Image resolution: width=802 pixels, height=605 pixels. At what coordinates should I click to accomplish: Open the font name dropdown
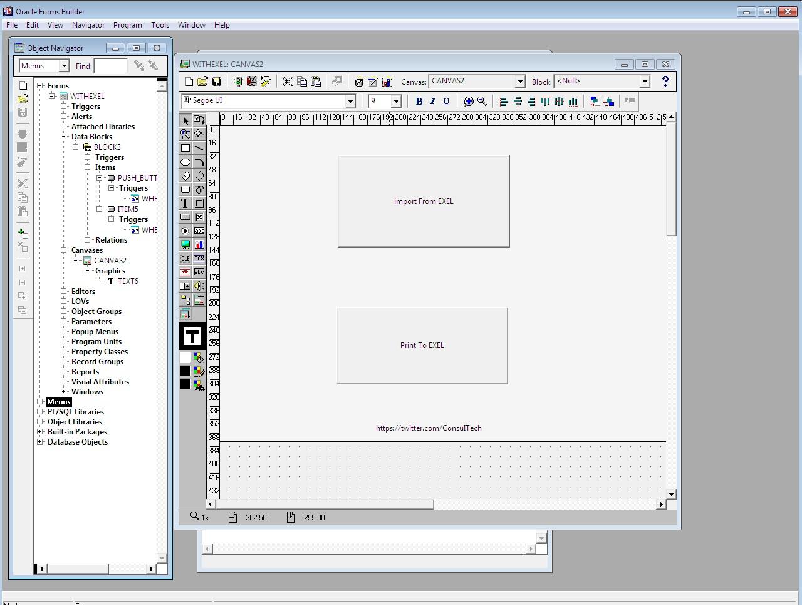pyautogui.click(x=350, y=102)
